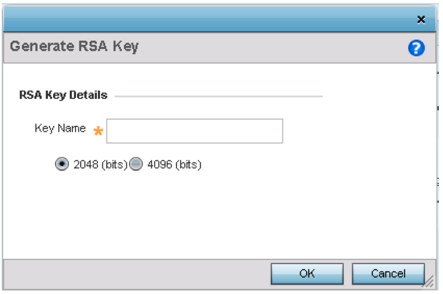This screenshot has height=294, width=443.
Task: Choose 4096-bit key size option
Action: point(136,164)
